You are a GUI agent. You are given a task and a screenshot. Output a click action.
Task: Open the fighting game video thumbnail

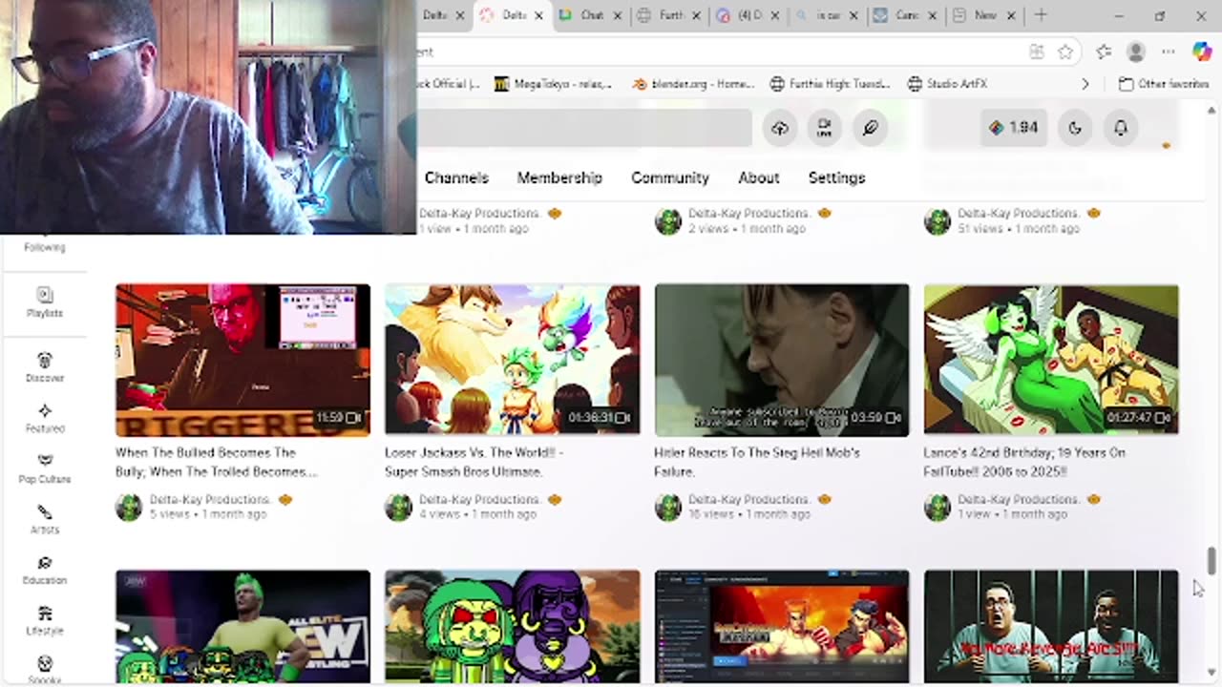coord(782,627)
